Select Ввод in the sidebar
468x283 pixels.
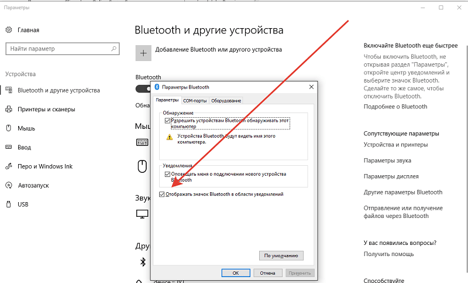pyautogui.click(x=24, y=147)
